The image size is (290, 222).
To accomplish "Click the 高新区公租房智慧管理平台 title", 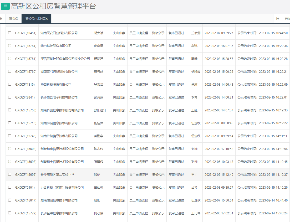I will coord(54,6).
